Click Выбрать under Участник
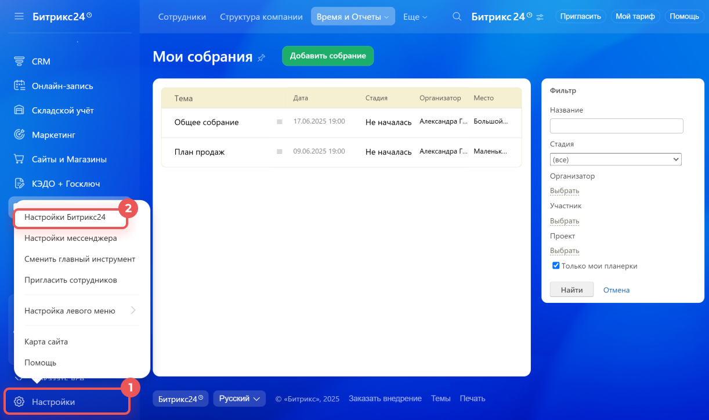The image size is (709, 420). [x=565, y=221]
